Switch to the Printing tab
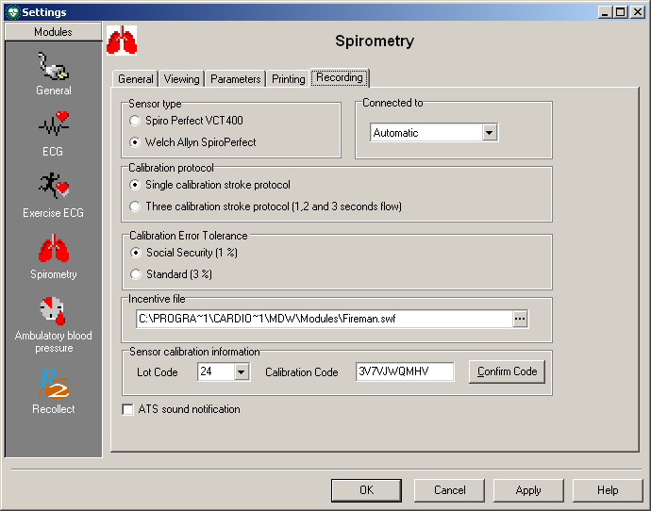 (x=288, y=79)
